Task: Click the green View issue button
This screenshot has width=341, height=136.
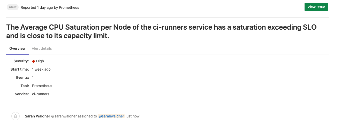Action: pyautogui.click(x=316, y=7)
